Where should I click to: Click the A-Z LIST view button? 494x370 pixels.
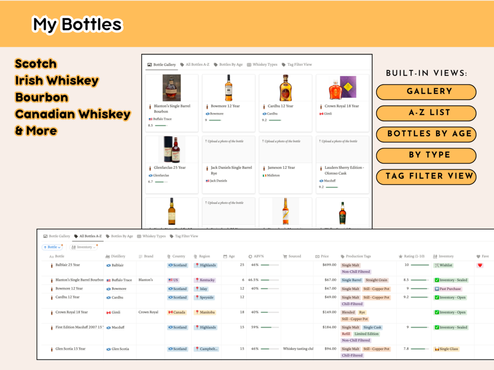point(426,113)
